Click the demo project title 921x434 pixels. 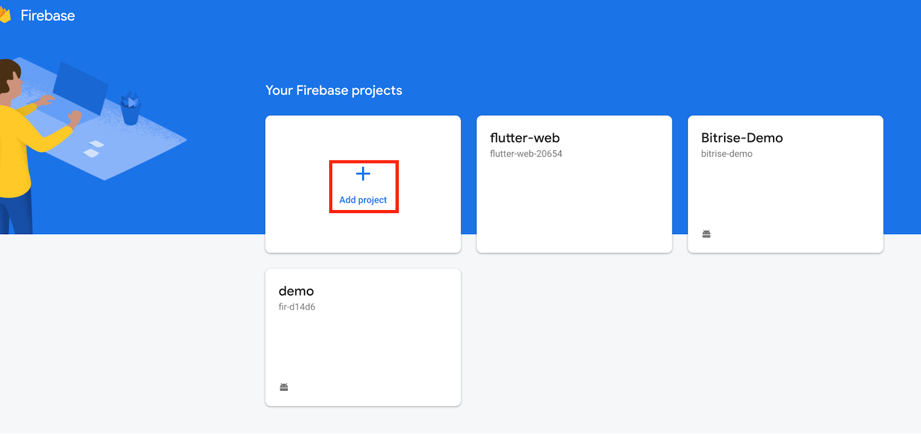[296, 291]
